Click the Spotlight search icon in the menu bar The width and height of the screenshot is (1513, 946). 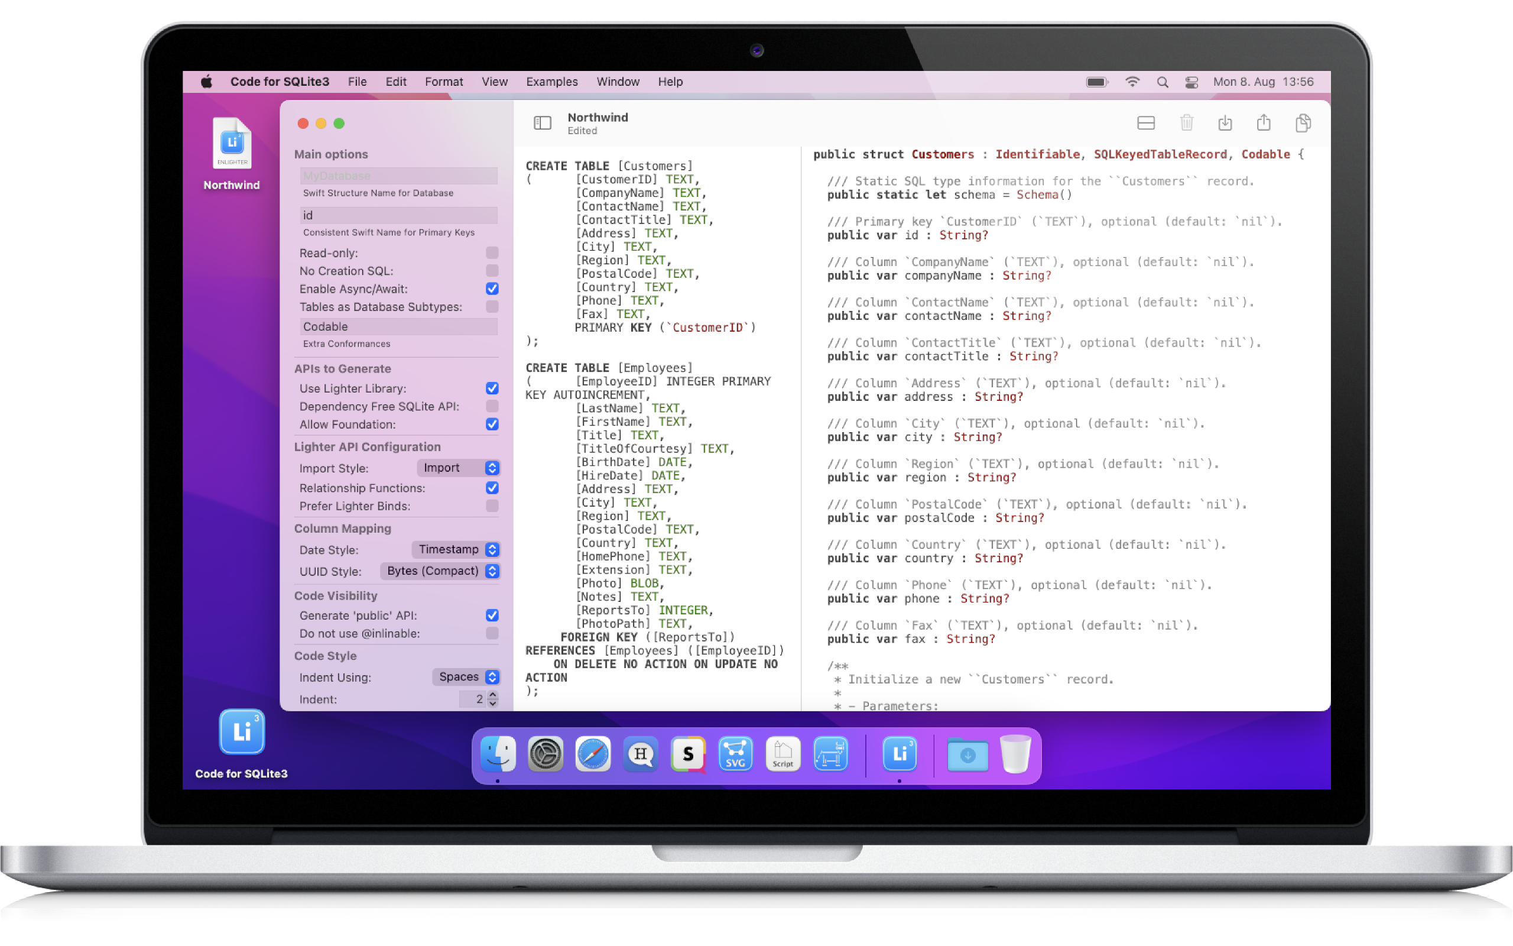click(1163, 82)
